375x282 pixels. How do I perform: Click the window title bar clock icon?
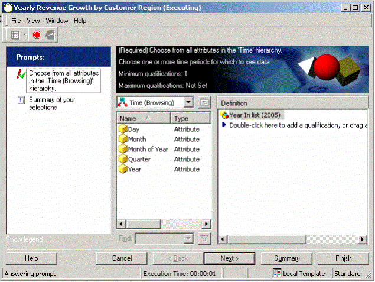[x=8, y=8]
